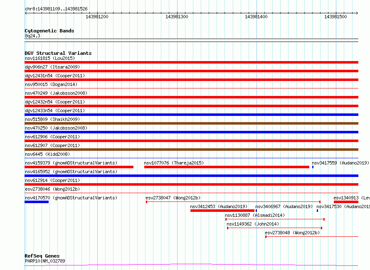Viewport: 370px width, 270px height.
Task: Select the nsv1149362 (John2014) variant label
Action: (253, 224)
